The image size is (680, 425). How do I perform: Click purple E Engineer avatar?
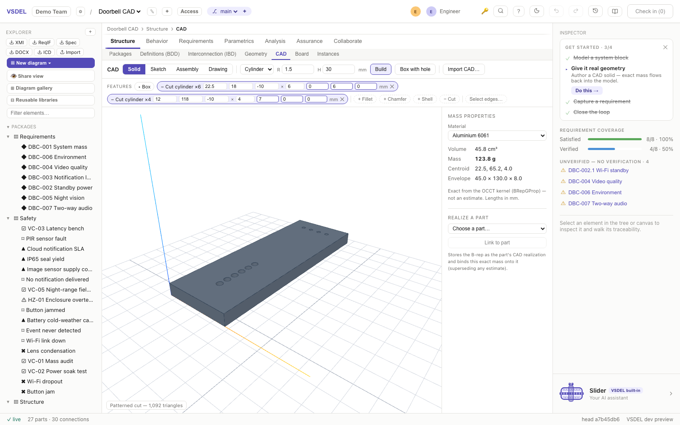(431, 11)
